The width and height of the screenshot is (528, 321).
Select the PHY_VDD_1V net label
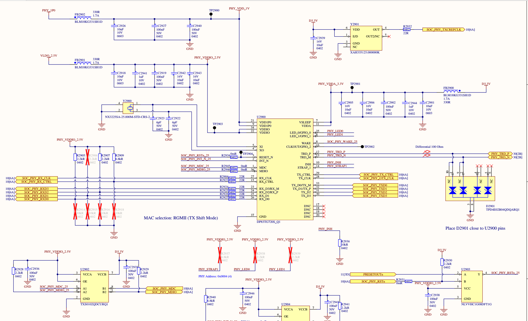coord(239,8)
